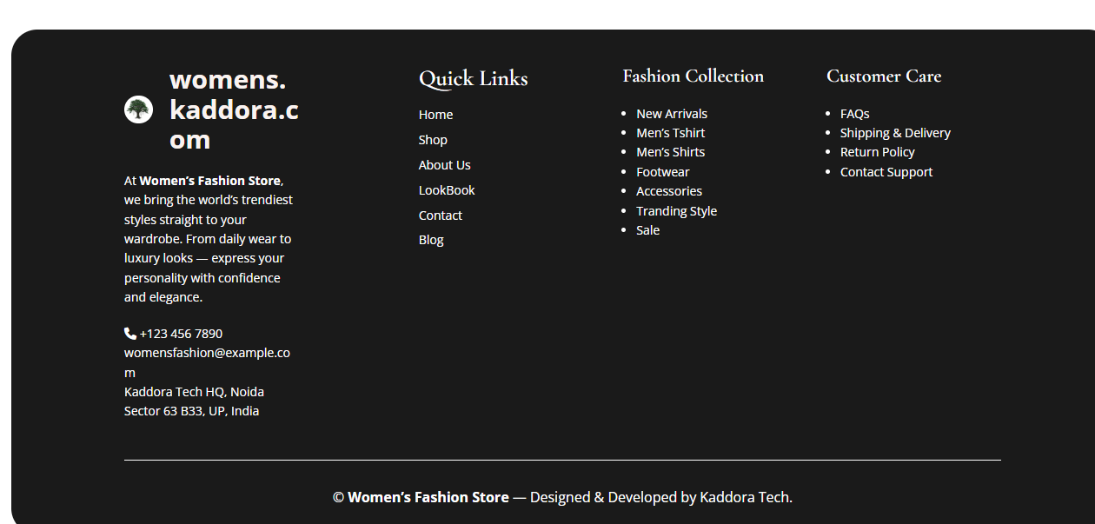The height and width of the screenshot is (524, 1095).
Task: Click the Tranding Style link
Action: pos(676,211)
